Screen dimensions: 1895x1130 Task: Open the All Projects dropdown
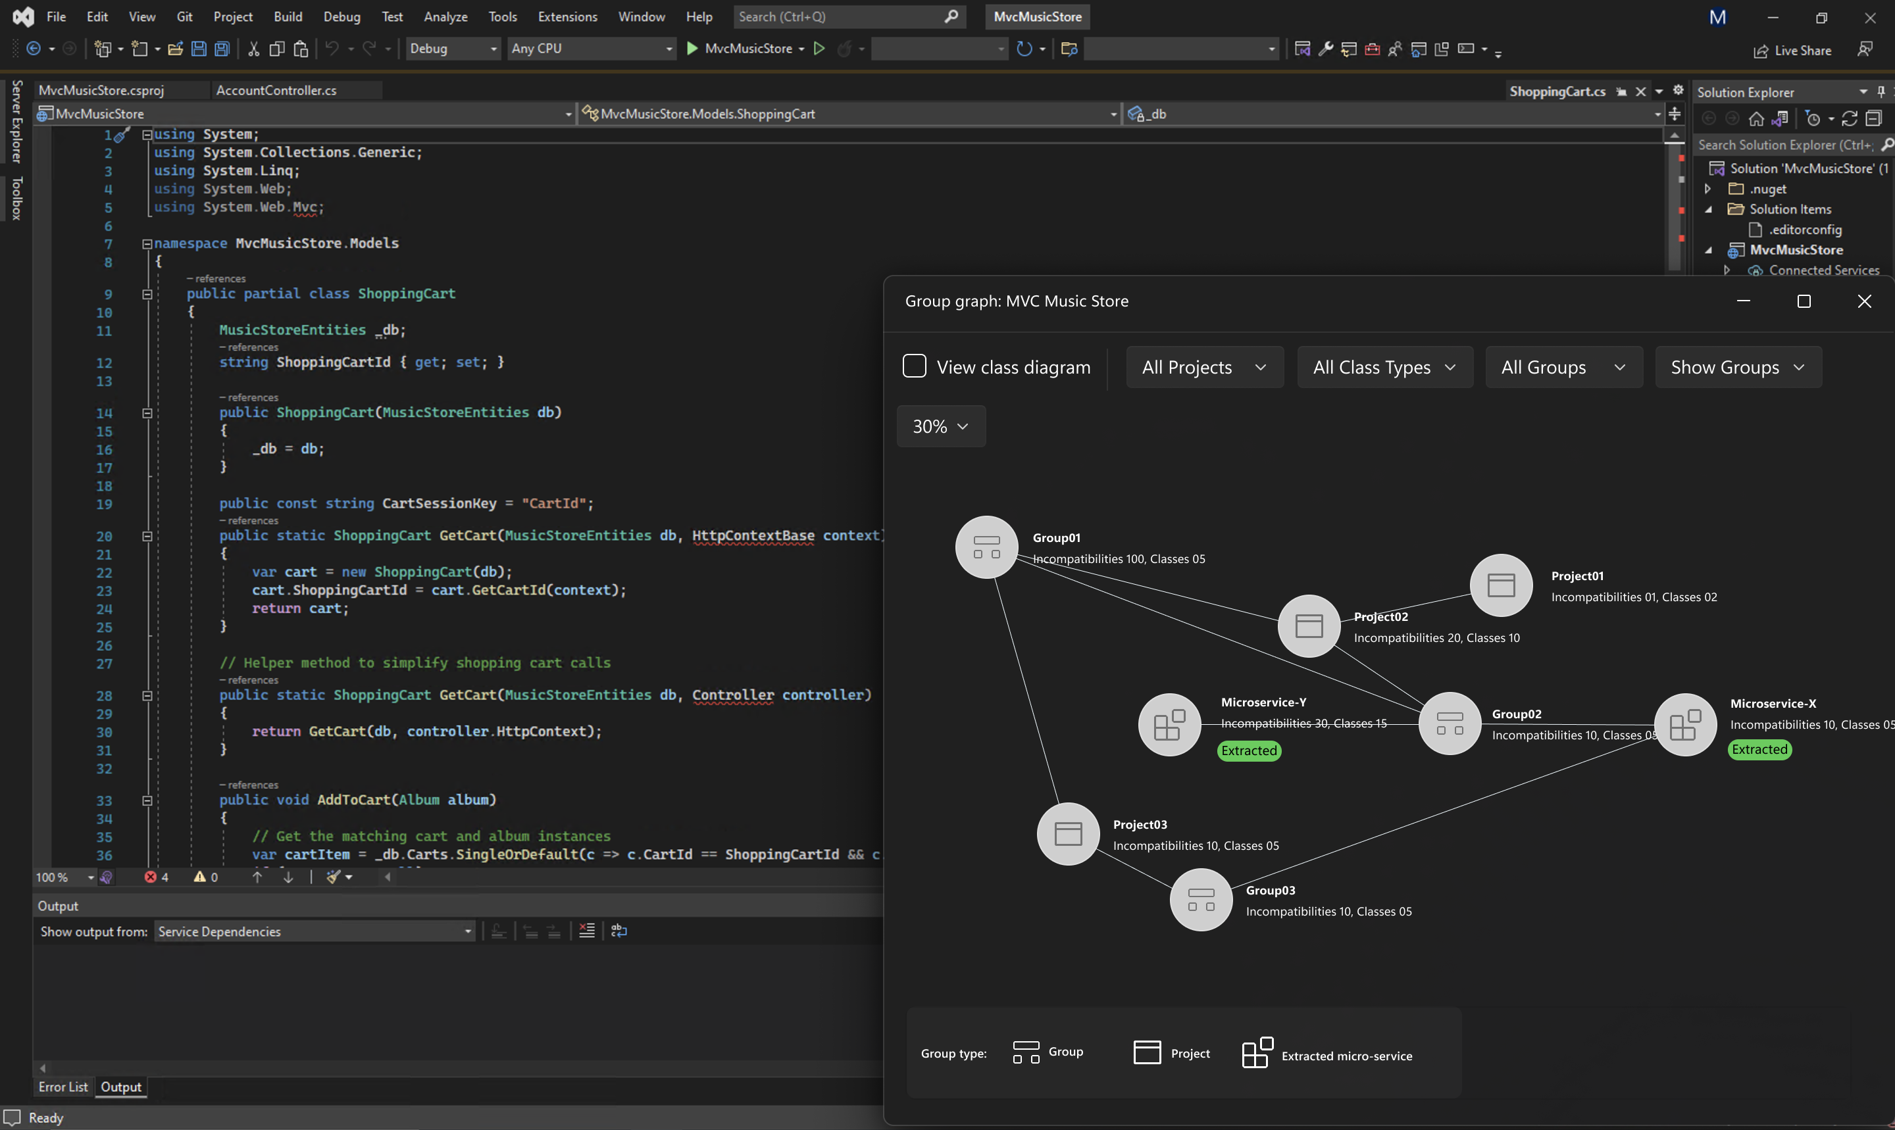tap(1204, 367)
